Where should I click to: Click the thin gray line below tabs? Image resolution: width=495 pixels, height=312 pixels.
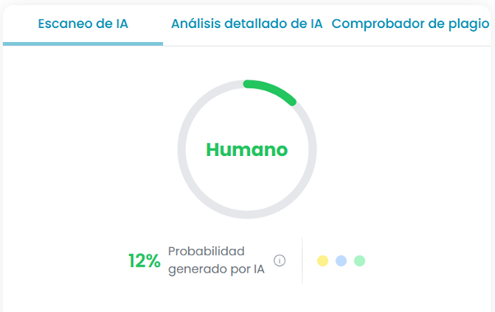pos(326,46)
